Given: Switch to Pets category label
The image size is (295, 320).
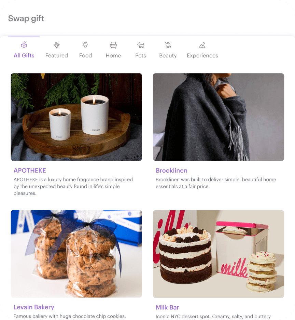Looking at the screenshot, I should pos(141,55).
